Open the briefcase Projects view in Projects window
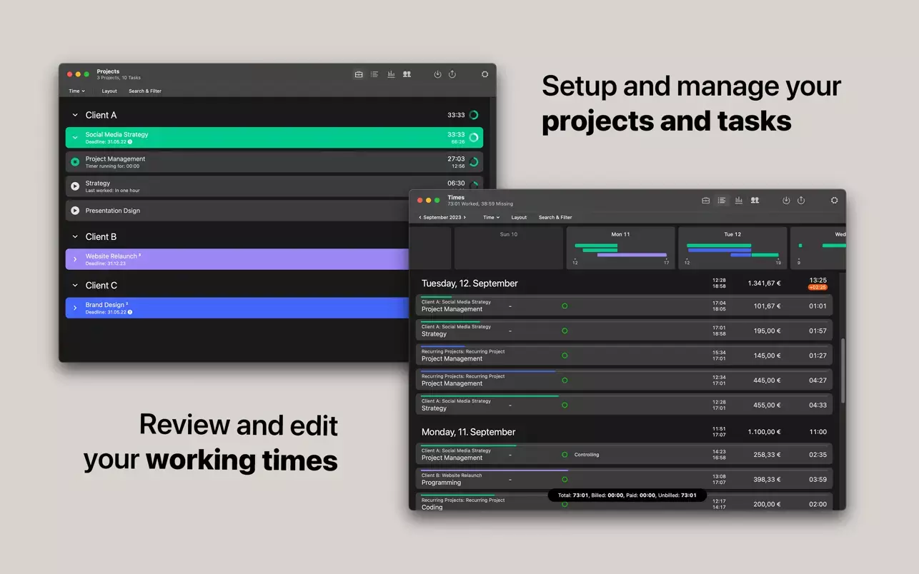The image size is (919, 574). coord(359,74)
